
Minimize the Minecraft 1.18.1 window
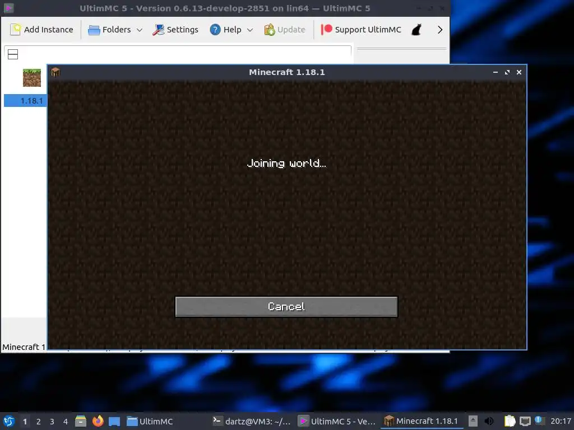tap(496, 72)
